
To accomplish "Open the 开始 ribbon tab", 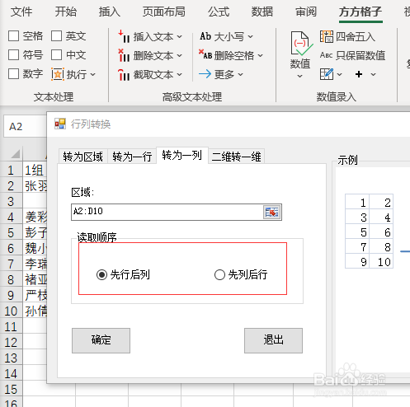I will click(65, 12).
